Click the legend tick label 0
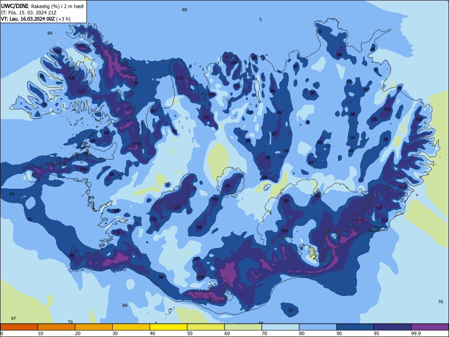Screen dimensions: 449x337 point(2,333)
